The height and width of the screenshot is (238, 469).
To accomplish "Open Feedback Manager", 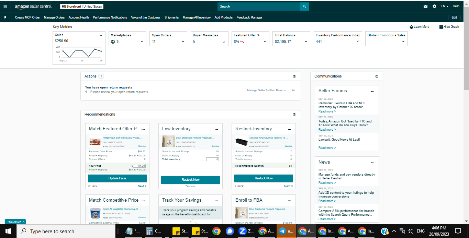I will pyautogui.click(x=249, y=17).
